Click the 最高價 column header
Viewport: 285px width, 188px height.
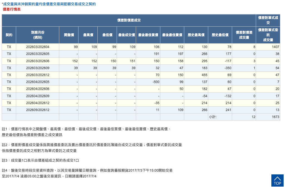pos(88,34)
